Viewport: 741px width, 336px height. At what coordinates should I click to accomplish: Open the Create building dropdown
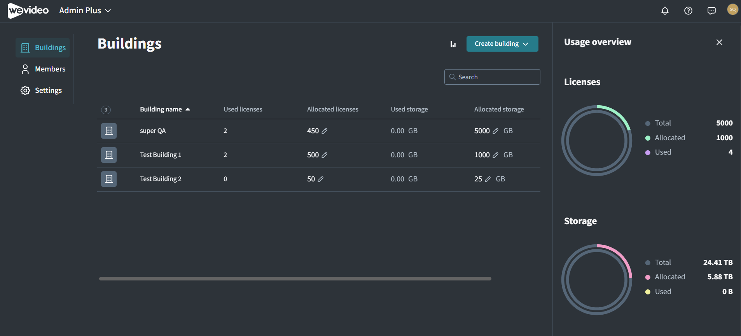tap(502, 44)
